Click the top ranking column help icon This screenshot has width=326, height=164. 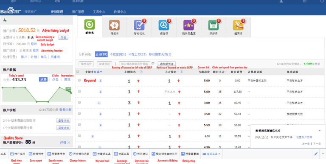(x=182, y=72)
